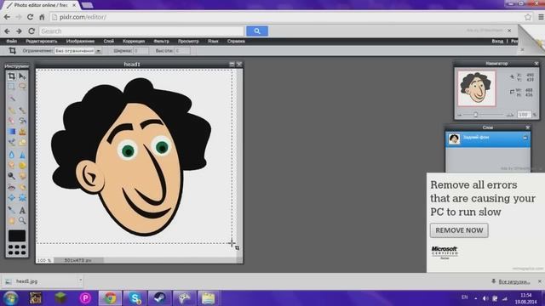
Task: Click the Navigator zoom-out icon
Action: click(x=460, y=115)
